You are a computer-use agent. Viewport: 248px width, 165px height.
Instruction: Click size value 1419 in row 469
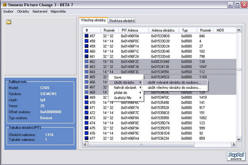(x=203, y=97)
